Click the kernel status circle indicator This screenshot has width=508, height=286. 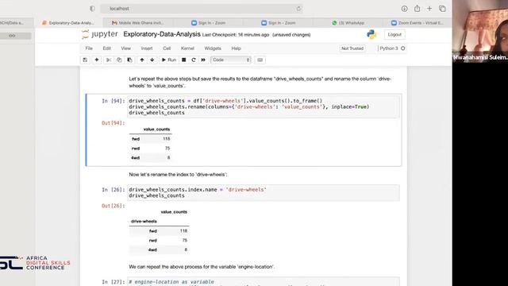[x=402, y=48]
